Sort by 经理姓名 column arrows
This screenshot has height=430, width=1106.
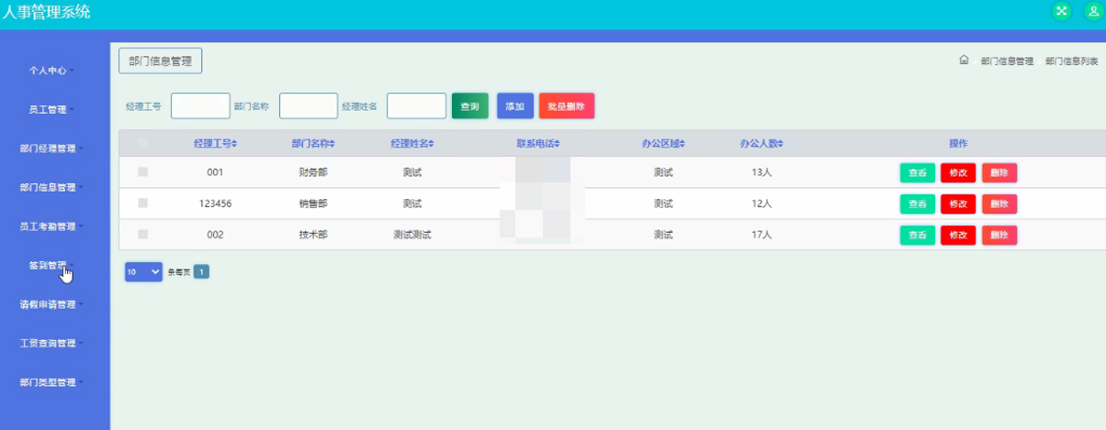[x=431, y=144]
